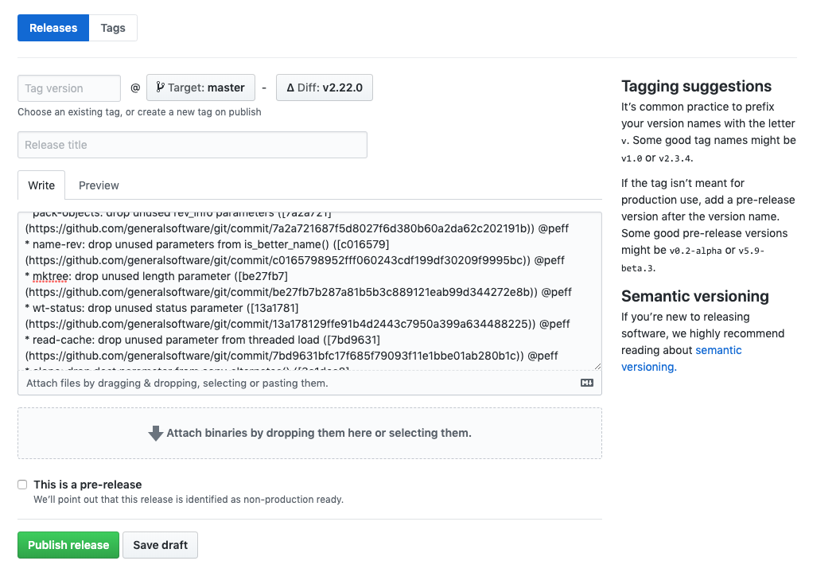Click the down arrow attach binaries icon

point(156,434)
